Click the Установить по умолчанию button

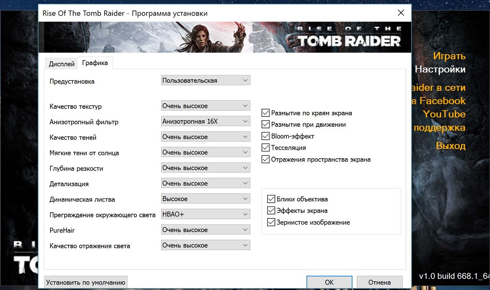[86, 283]
